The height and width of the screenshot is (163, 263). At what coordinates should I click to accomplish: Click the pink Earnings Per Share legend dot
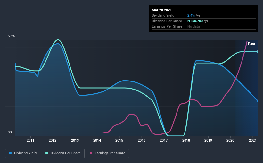tap(91, 153)
